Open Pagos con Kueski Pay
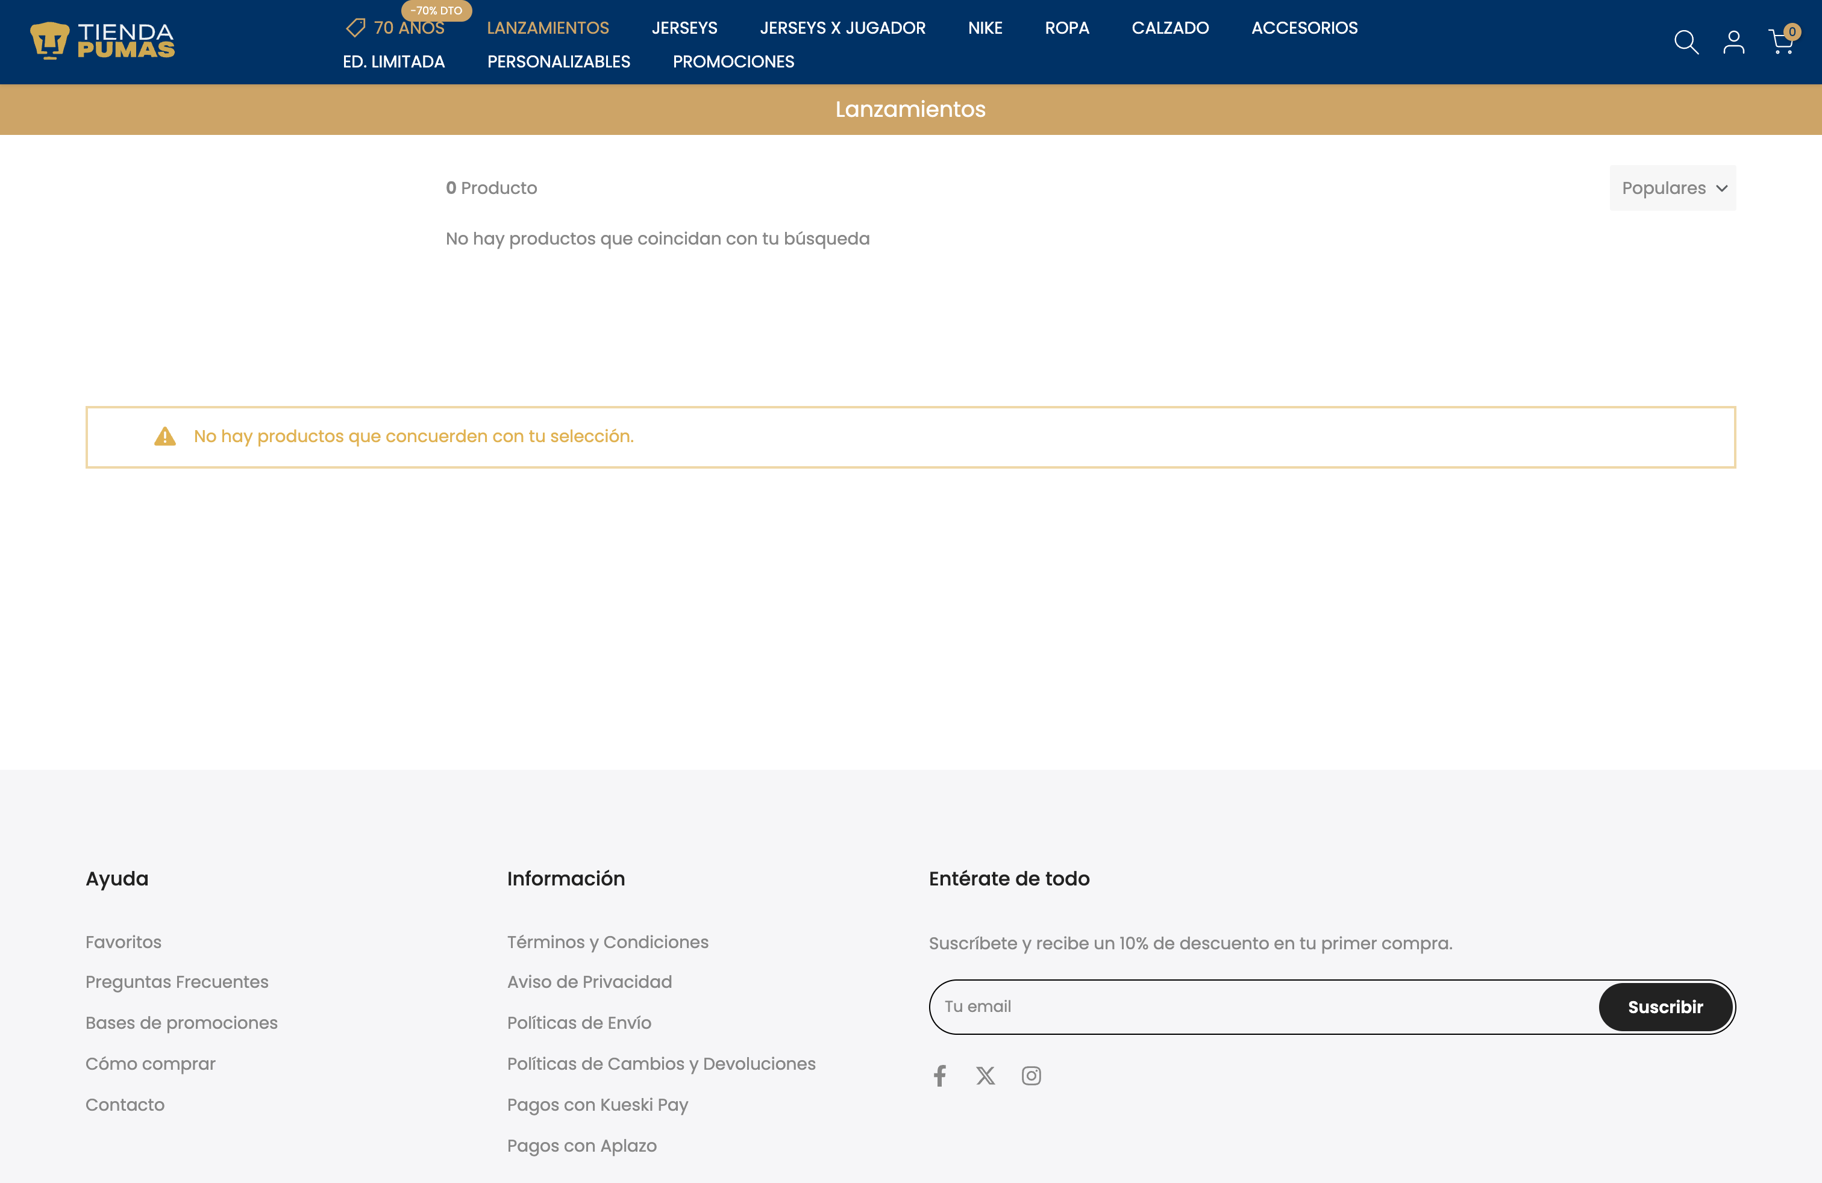The height and width of the screenshot is (1183, 1822). [597, 1104]
